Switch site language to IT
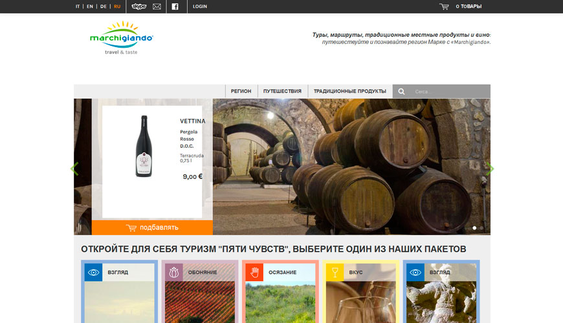563x323 pixels. tap(78, 6)
